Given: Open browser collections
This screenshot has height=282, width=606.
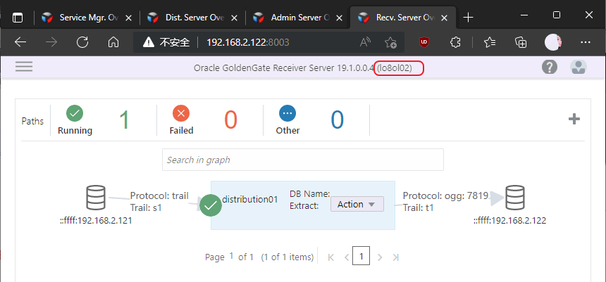Looking at the screenshot, I should [x=521, y=42].
